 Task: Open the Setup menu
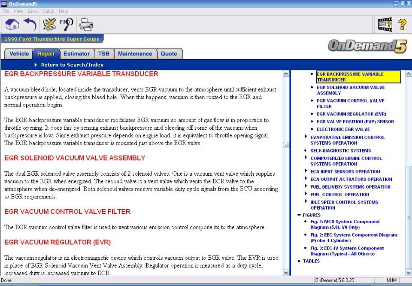(48, 11)
